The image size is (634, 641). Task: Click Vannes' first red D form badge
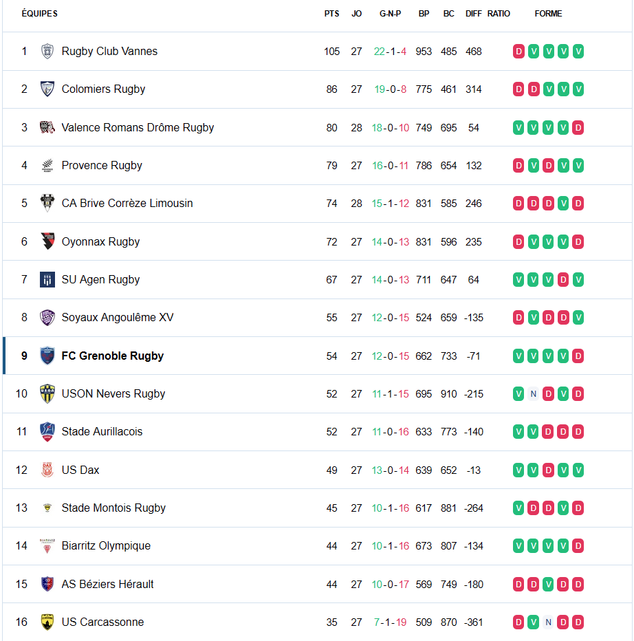coord(518,52)
